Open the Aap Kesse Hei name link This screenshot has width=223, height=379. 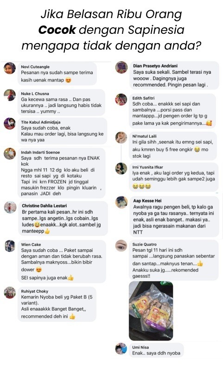(x=147, y=201)
